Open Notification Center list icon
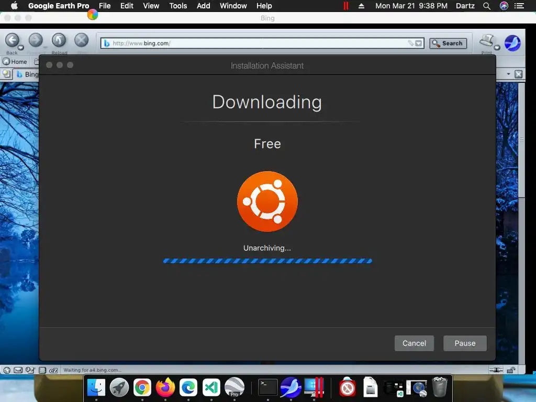Image resolution: width=536 pixels, height=402 pixels. 519,6
